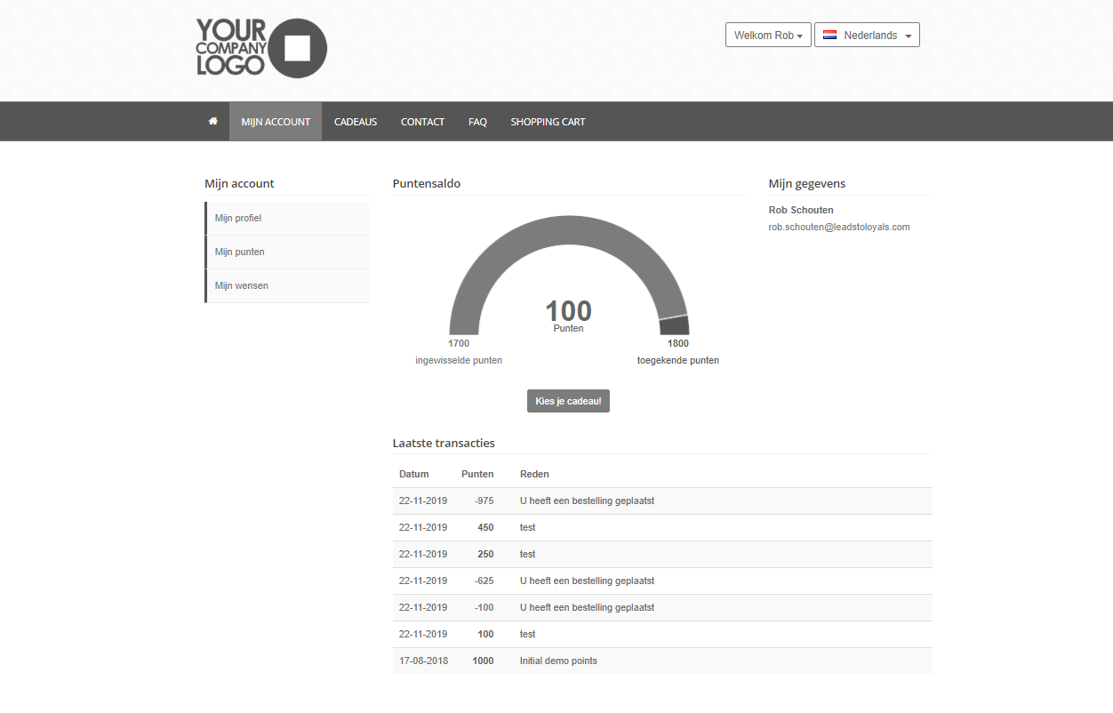Open the Mijn Account tab

click(276, 122)
